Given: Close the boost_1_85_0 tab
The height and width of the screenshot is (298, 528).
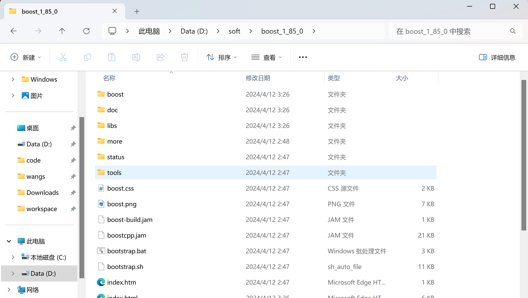Looking at the screenshot, I should (115, 11).
